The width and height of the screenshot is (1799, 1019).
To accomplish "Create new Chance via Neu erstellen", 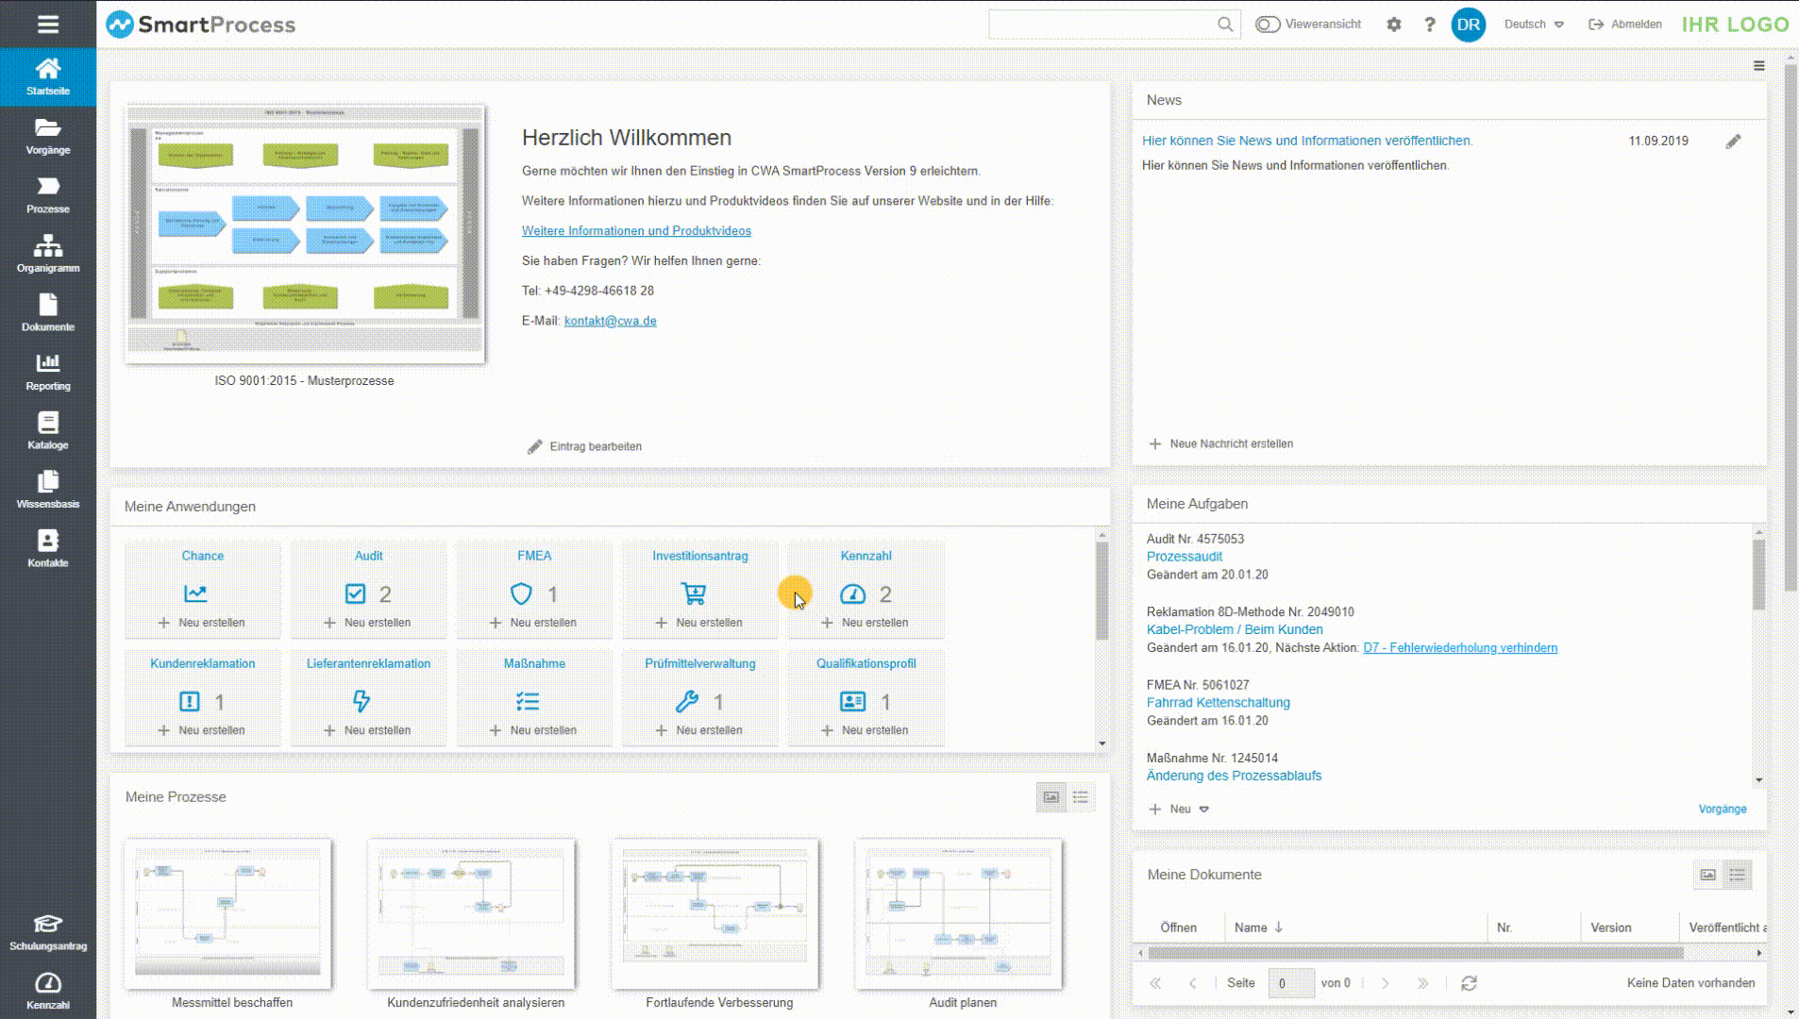I will [201, 623].
